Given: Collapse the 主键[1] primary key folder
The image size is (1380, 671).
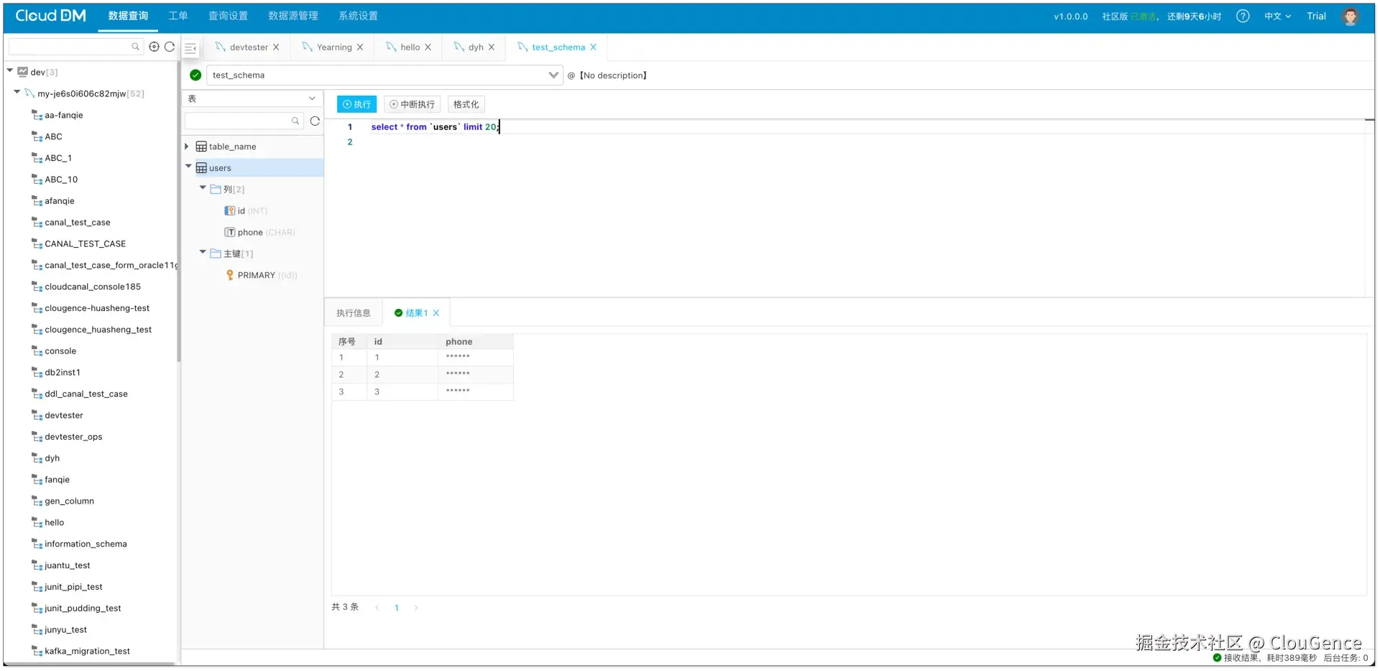Looking at the screenshot, I should 203,253.
